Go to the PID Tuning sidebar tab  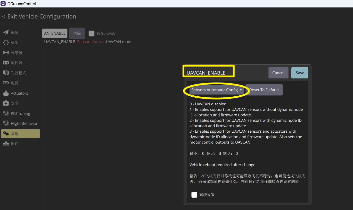(20, 113)
